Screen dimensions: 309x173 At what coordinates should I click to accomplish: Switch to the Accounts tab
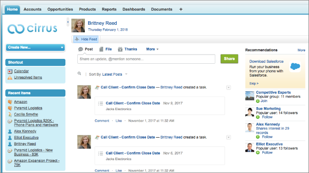click(33, 9)
